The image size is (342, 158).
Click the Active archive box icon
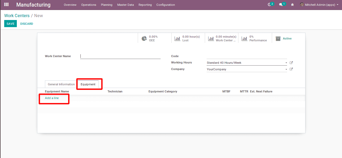[278, 38]
